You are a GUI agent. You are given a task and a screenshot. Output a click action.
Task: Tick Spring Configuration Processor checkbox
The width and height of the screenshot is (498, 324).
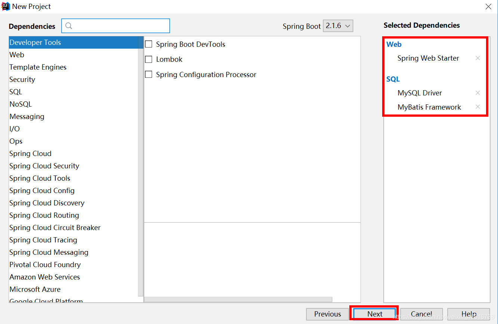[x=149, y=74]
